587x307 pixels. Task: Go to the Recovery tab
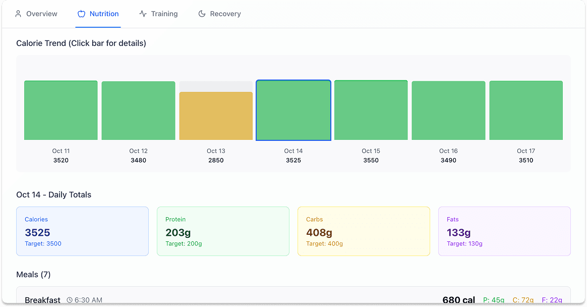(219, 14)
